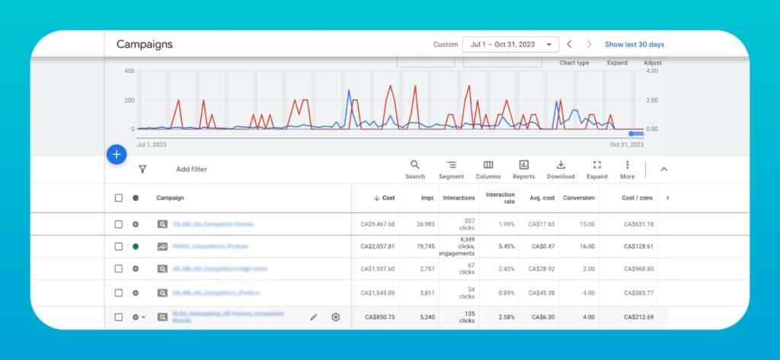Tick the select-all checkbox in table header
Screen dimensions: 780x360
[118, 198]
